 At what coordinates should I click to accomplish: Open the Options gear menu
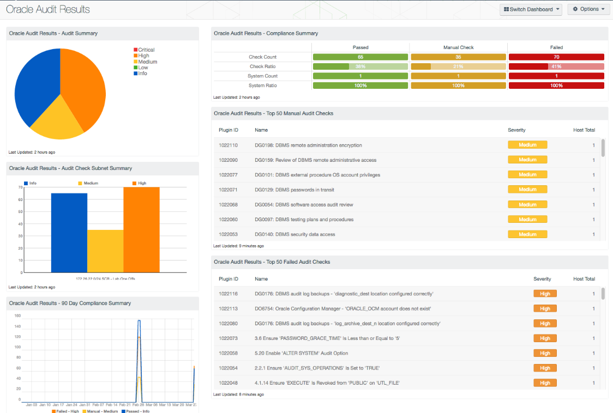[x=588, y=9]
